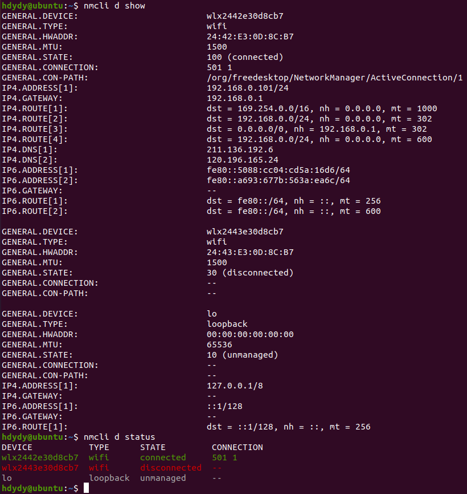This screenshot has height=494, width=467.
Task: Click the red wlx2443e30d8cb7 device name
Action: click(x=40, y=468)
